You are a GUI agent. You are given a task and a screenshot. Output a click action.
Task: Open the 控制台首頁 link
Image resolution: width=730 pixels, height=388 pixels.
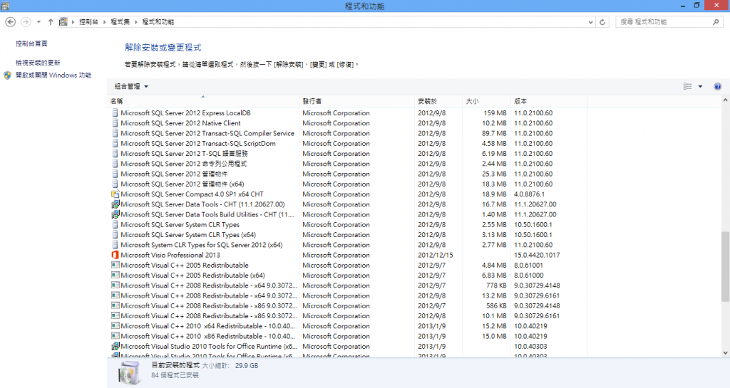coord(31,43)
